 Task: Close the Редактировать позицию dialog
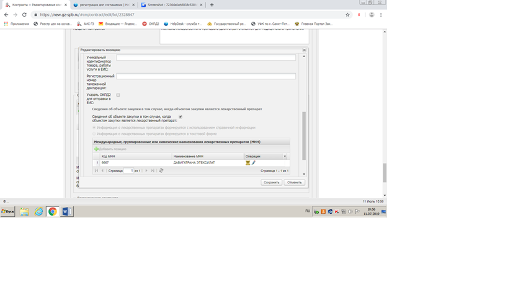point(304,50)
